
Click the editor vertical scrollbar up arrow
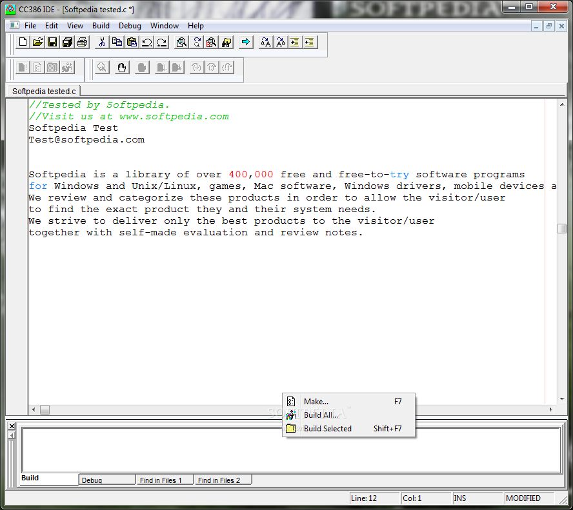561,105
